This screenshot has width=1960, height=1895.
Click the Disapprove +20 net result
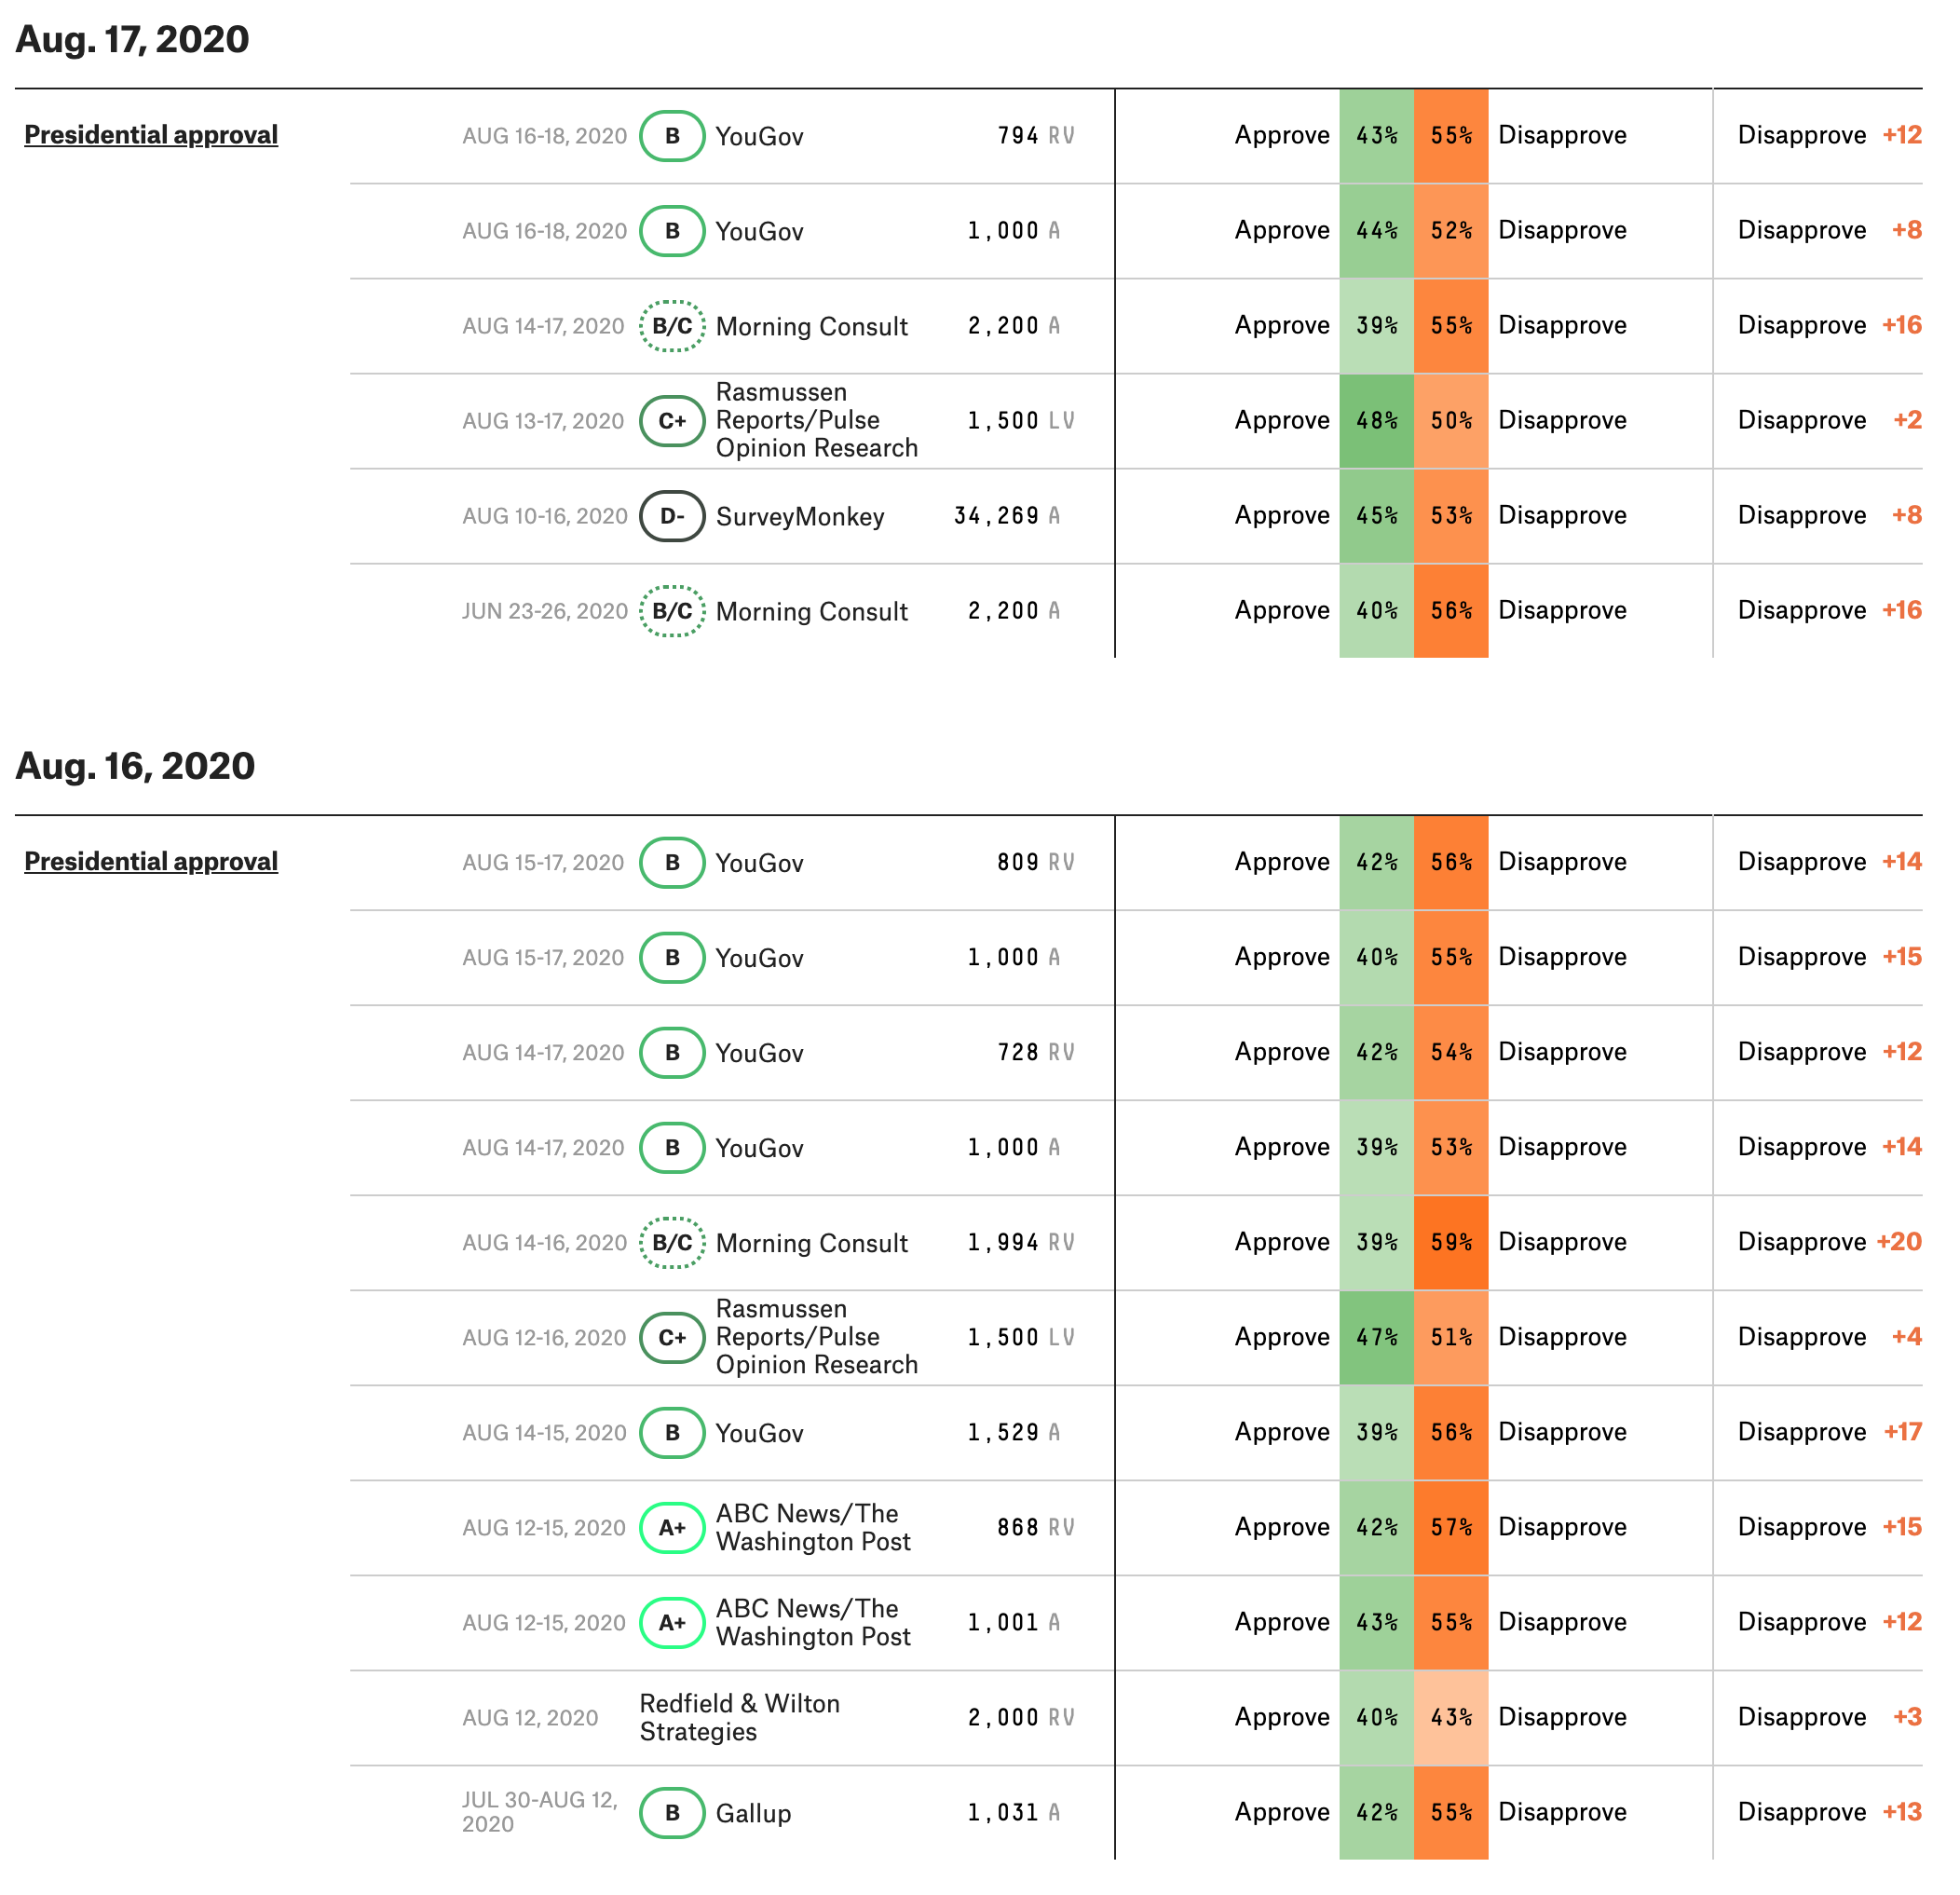point(1829,1242)
